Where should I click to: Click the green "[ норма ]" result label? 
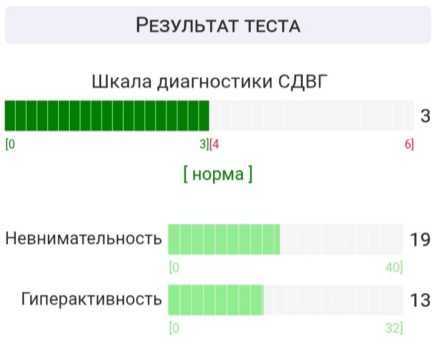coord(218,174)
